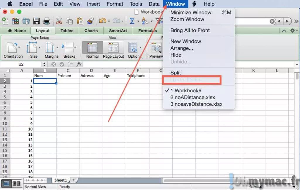Select all cells via the corner box
300x190 pixels.
[x=5, y=71]
